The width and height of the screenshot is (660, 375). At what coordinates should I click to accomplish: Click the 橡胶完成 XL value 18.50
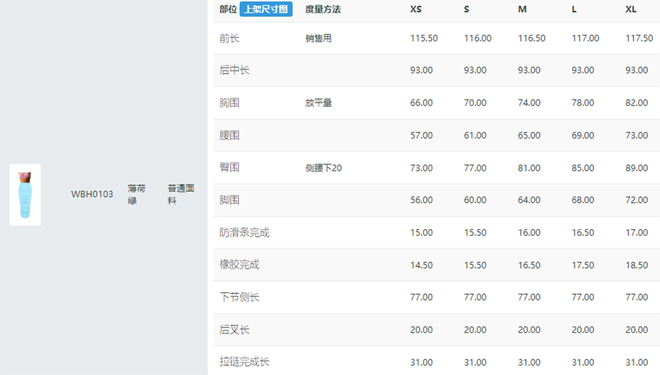coord(637,265)
